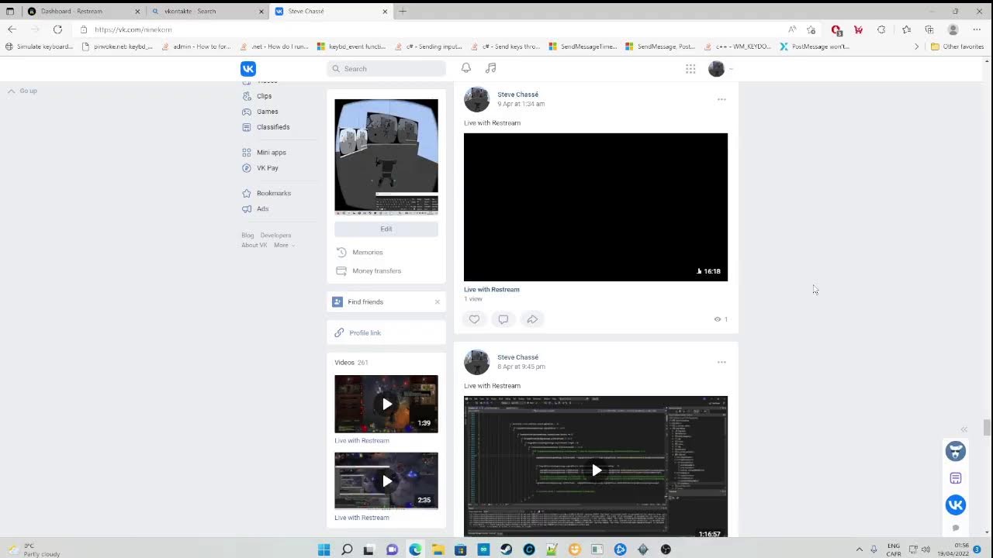
Task: Share the 9 Apr post
Action: pyautogui.click(x=532, y=319)
